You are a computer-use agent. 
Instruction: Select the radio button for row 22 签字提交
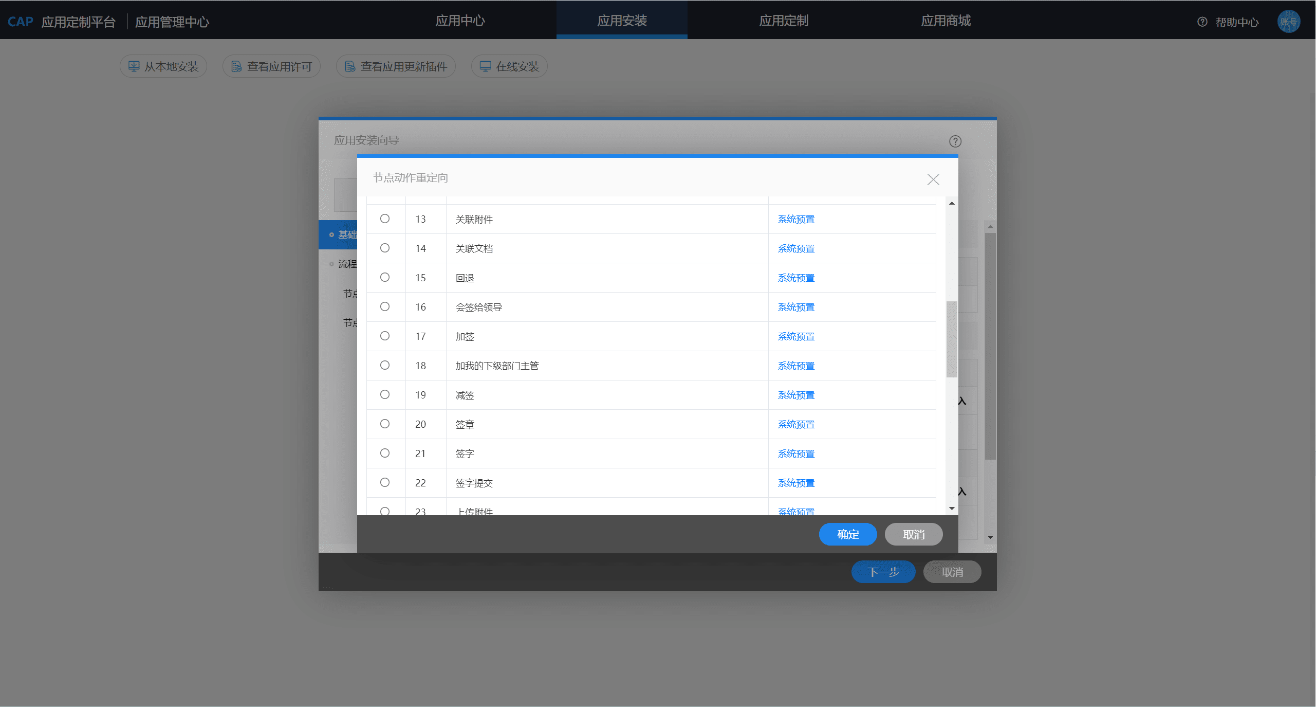point(385,482)
